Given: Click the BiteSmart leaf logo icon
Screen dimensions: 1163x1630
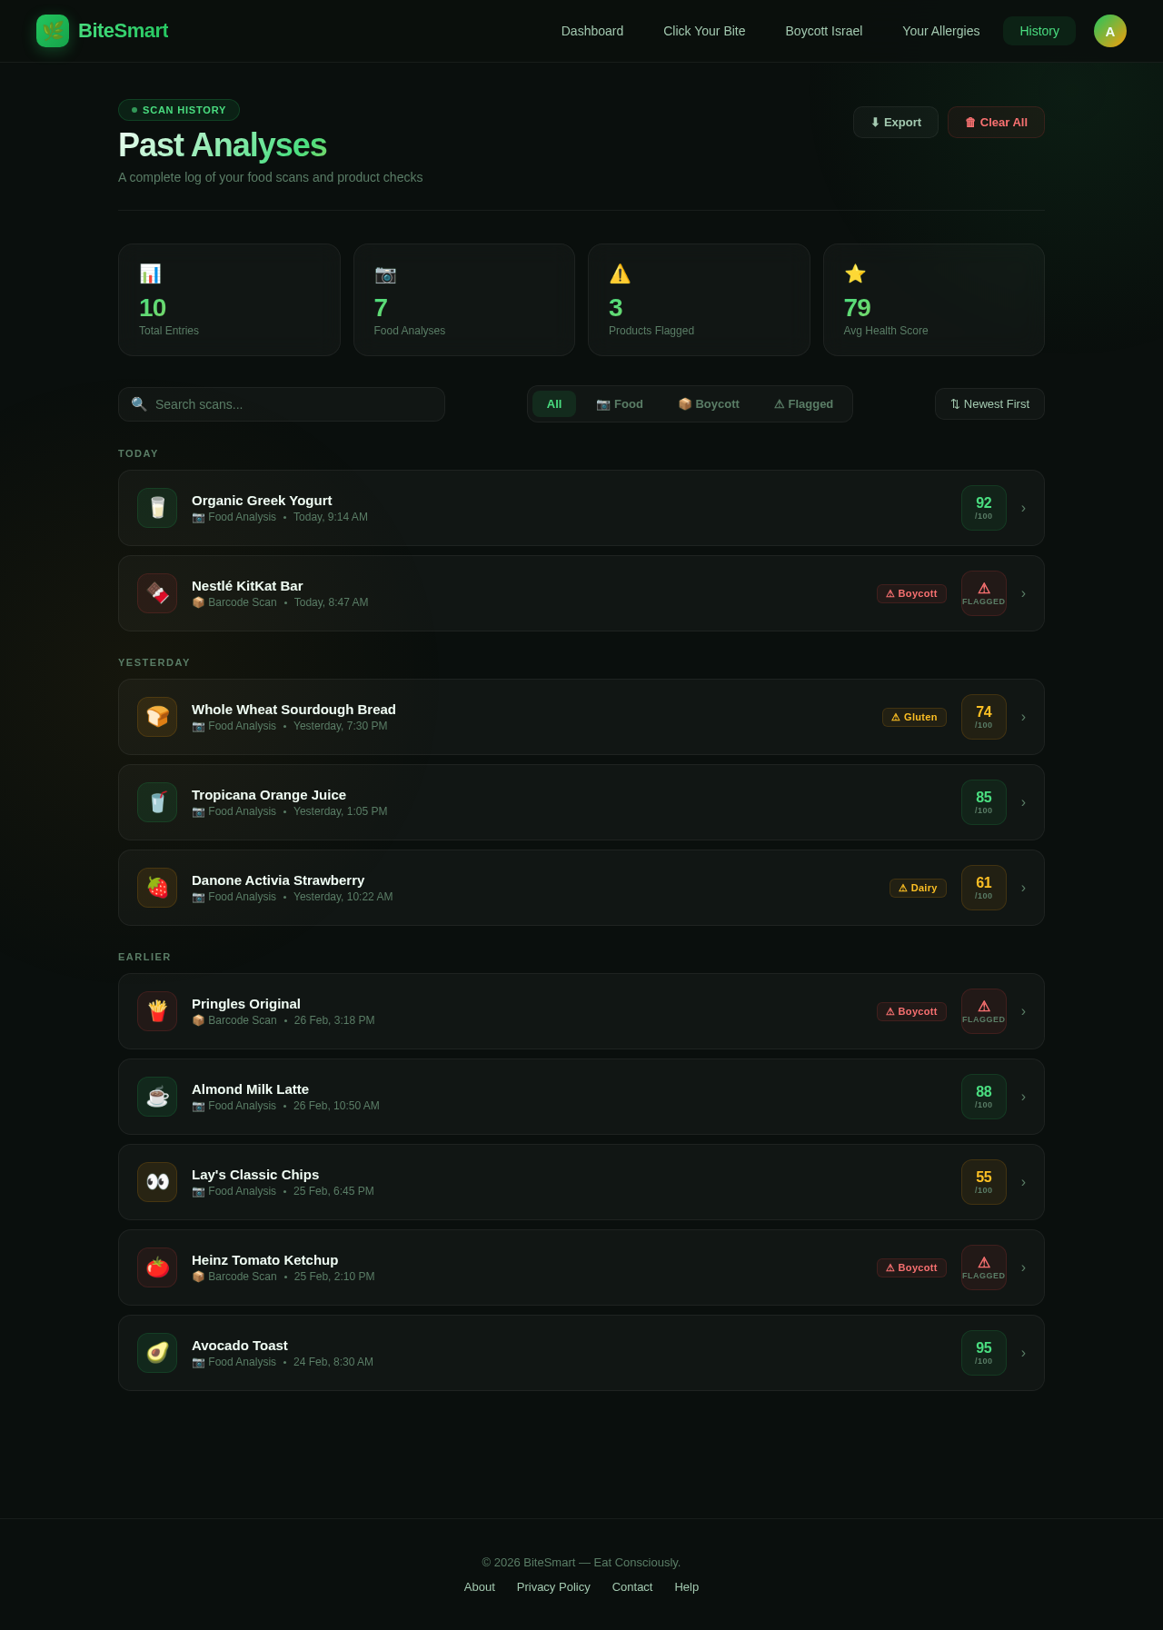Looking at the screenshot, I should click(x=53, y=31).
